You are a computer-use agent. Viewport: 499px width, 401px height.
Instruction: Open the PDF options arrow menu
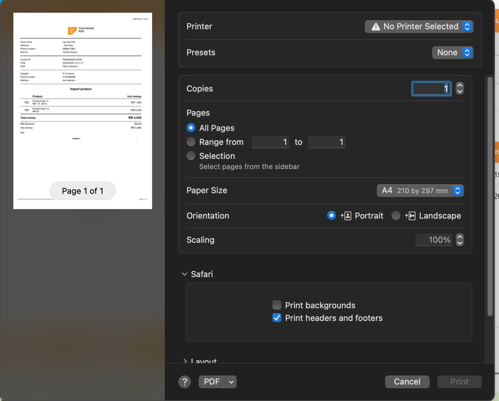click(231, 382)
